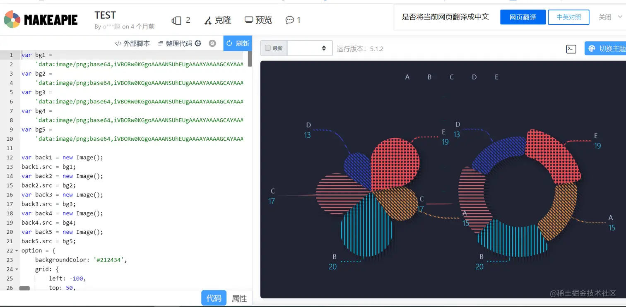Viewport: 626px width, 307px height.
Task: Toggle legend item D in chart
Action: tap(474, 77)
